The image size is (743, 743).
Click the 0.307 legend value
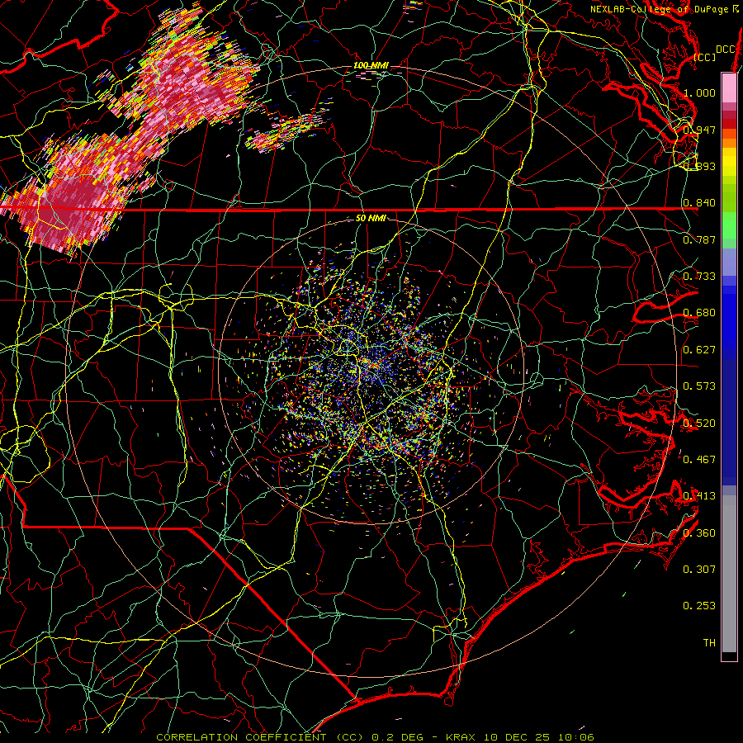pos(699,570)
